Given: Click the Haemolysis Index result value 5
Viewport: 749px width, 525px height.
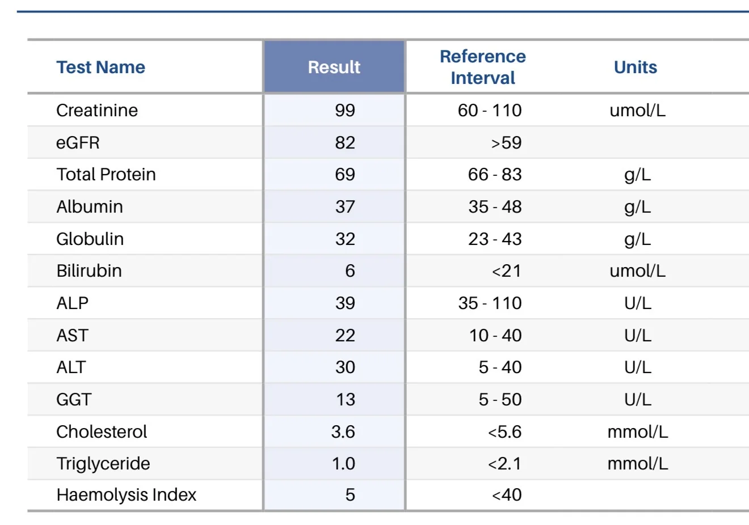Looking at the screenshot, I should [350, 494].
